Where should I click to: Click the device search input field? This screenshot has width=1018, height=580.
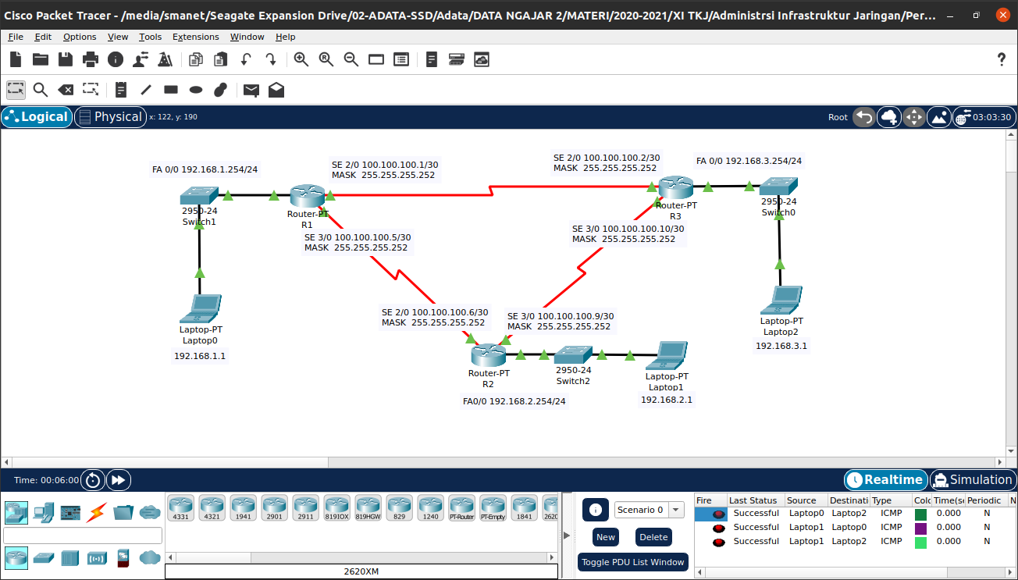(83, 536)
